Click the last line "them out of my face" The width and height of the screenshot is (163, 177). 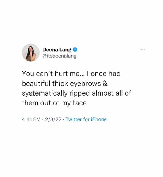tap(54, 103)
